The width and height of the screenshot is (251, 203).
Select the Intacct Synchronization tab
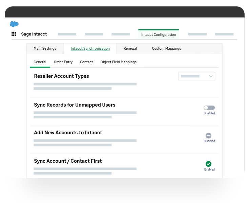(90, 48)
